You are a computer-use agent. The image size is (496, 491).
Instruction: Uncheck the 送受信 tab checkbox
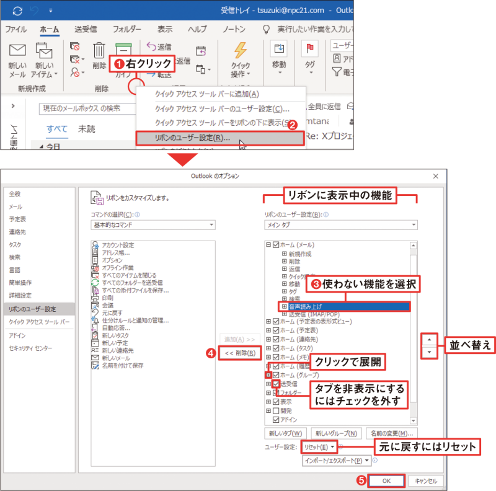pyautogui.click(x=277, y=384)
